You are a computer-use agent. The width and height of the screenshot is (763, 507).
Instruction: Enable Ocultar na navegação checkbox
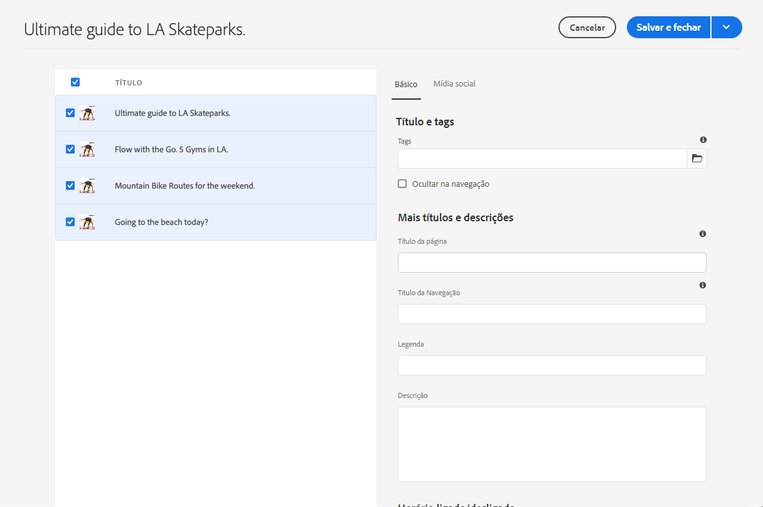tap(402, 184)
